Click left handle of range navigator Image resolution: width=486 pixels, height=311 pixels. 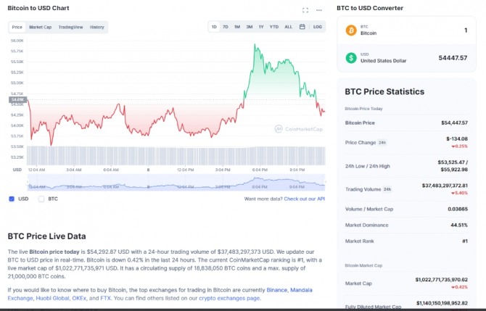28,182
